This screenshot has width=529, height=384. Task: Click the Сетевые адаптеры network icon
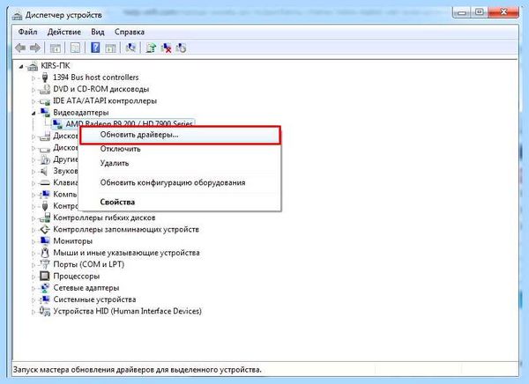click(45, 288)
